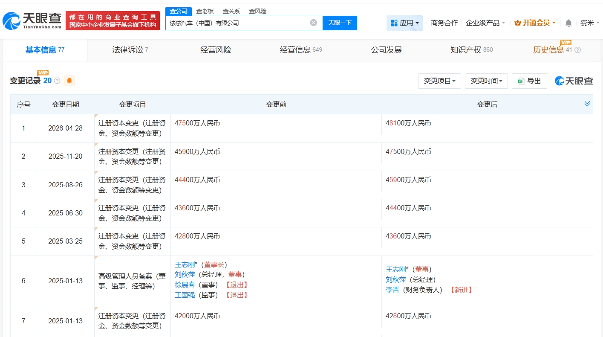Click date 2026-04-28 cell
603x337 pixels.
click(66, 128)
